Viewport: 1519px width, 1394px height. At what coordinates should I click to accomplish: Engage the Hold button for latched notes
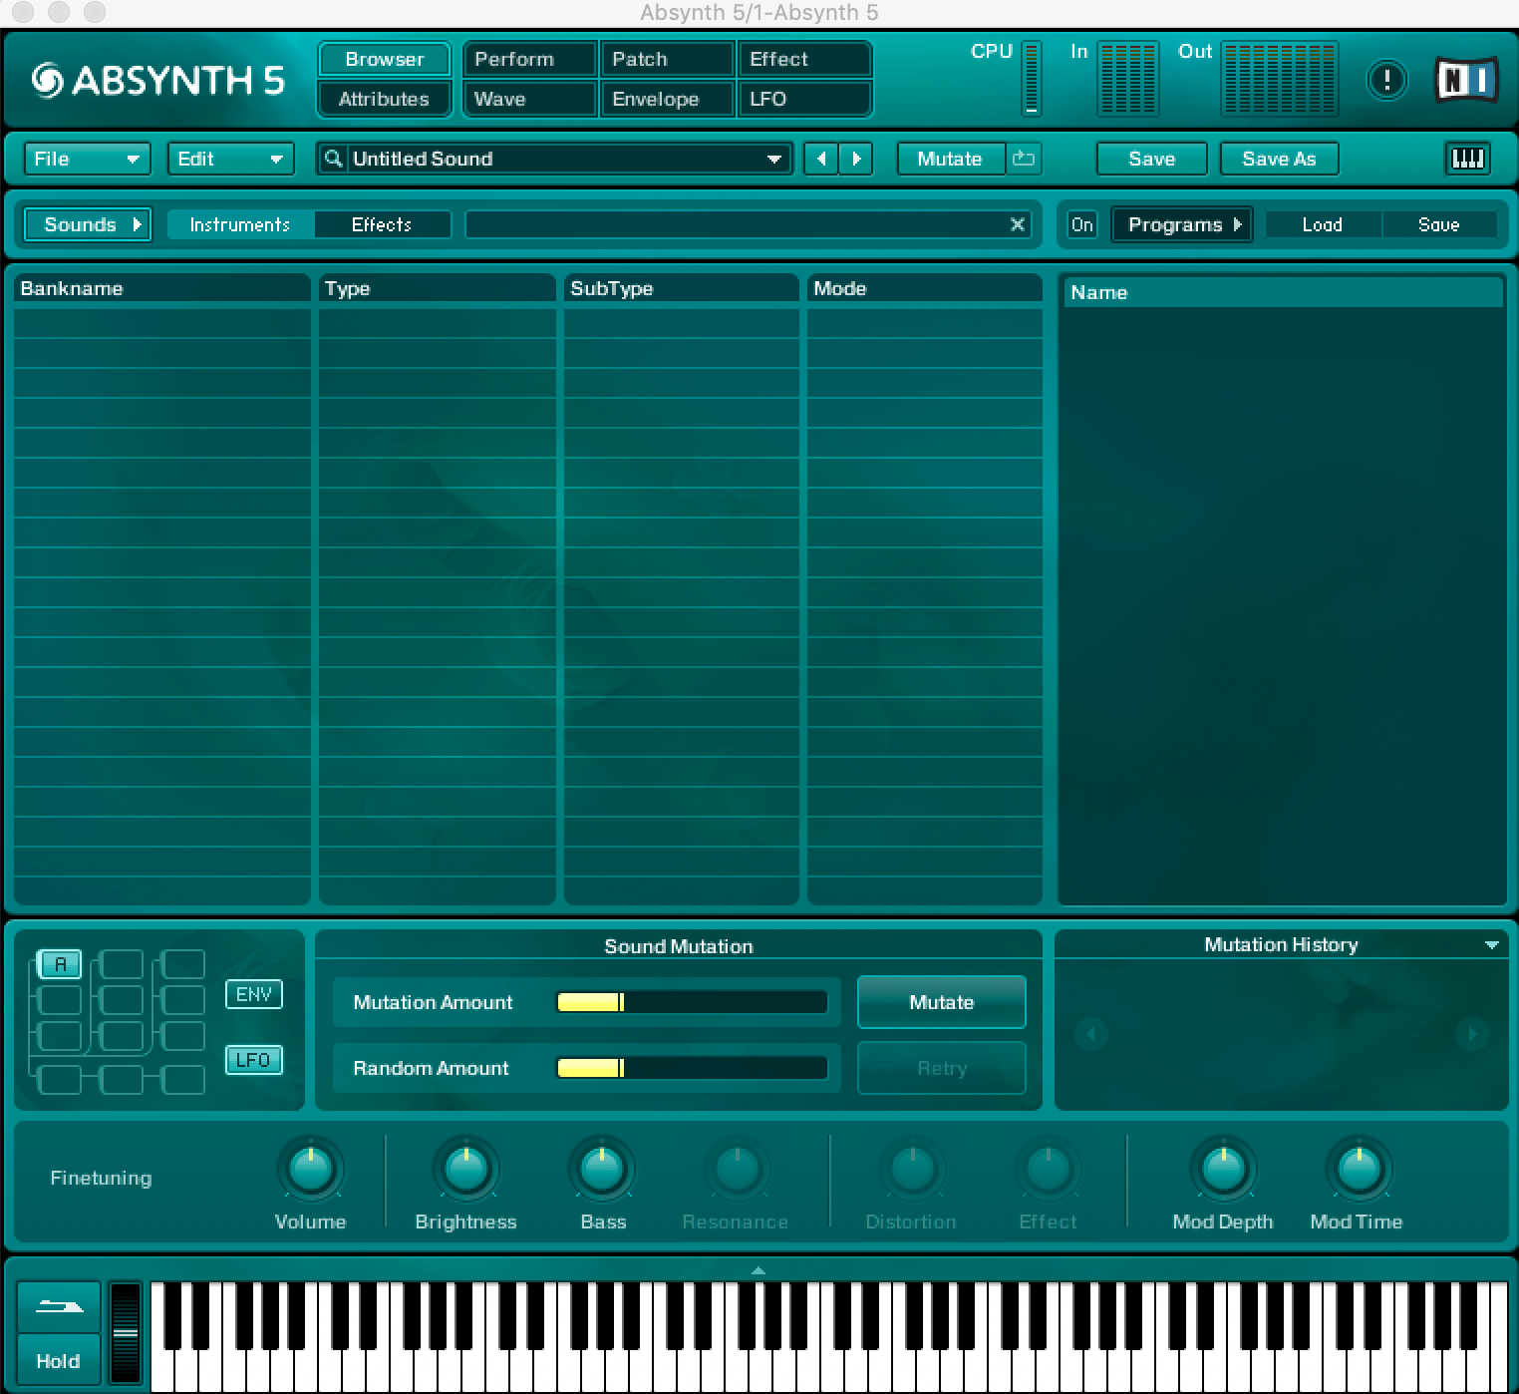pyautogui.click(x=58, y=1359)
